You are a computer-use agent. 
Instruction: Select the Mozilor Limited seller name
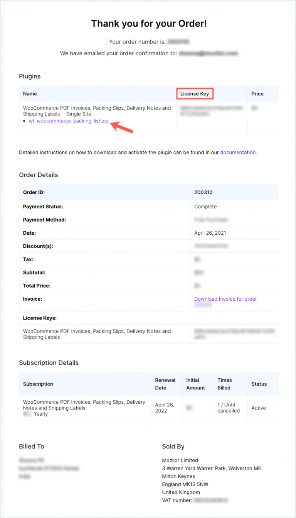180,460
